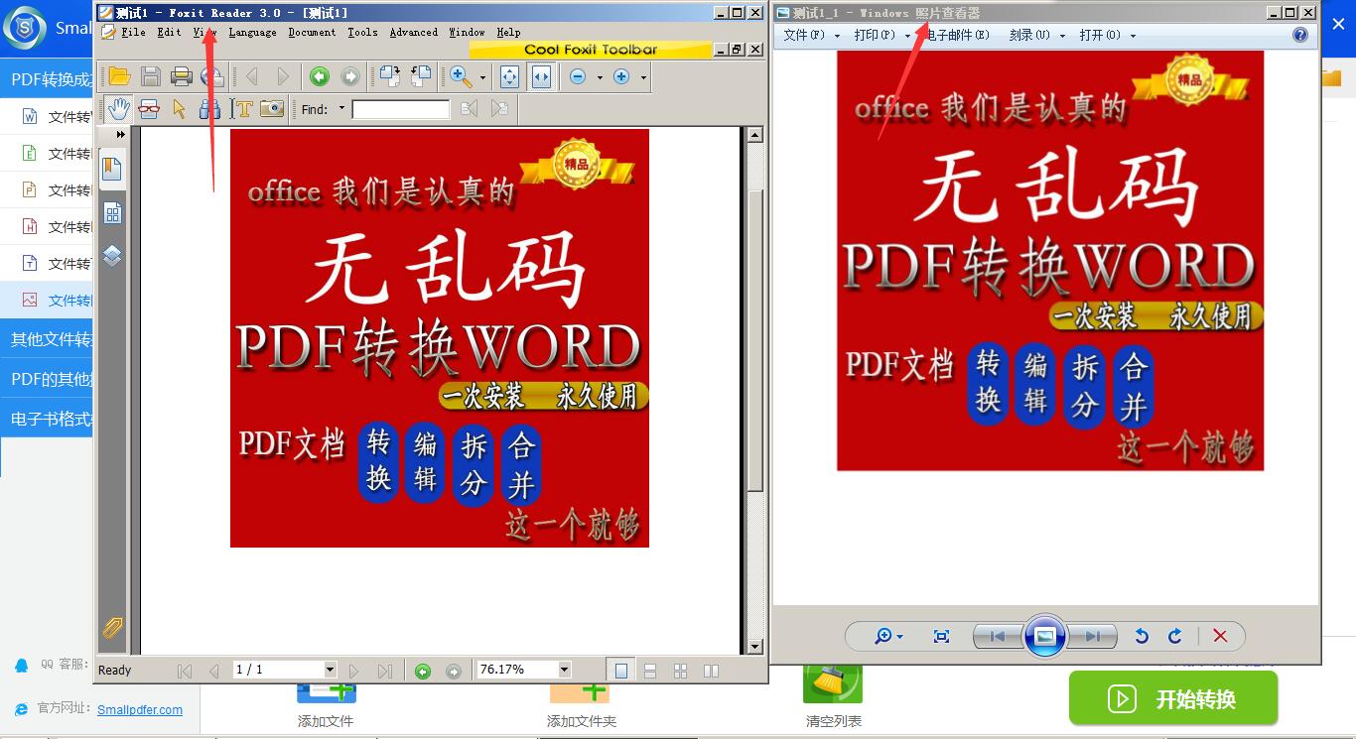Switch to single page layout mode

point(620,671)
